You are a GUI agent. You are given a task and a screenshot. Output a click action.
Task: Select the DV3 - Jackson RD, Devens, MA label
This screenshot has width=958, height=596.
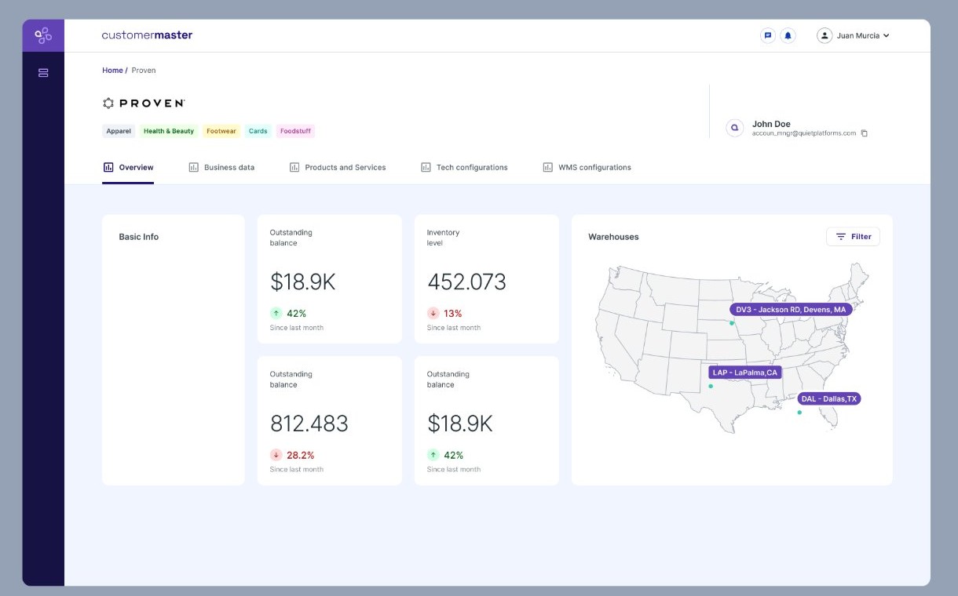coord(791,310)
